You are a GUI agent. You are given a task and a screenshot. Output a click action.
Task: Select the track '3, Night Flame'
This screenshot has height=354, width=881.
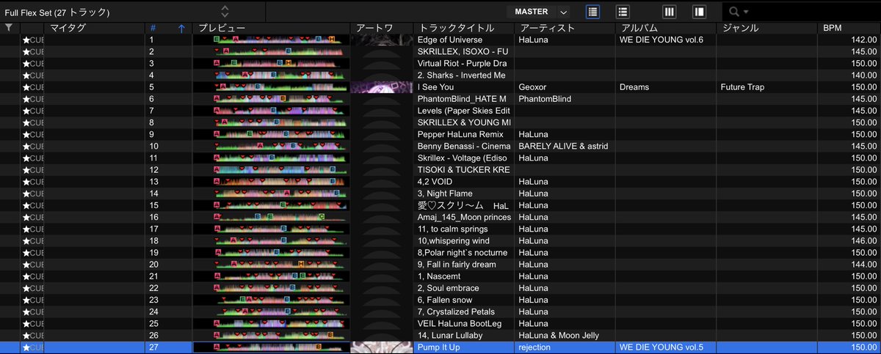445,193
